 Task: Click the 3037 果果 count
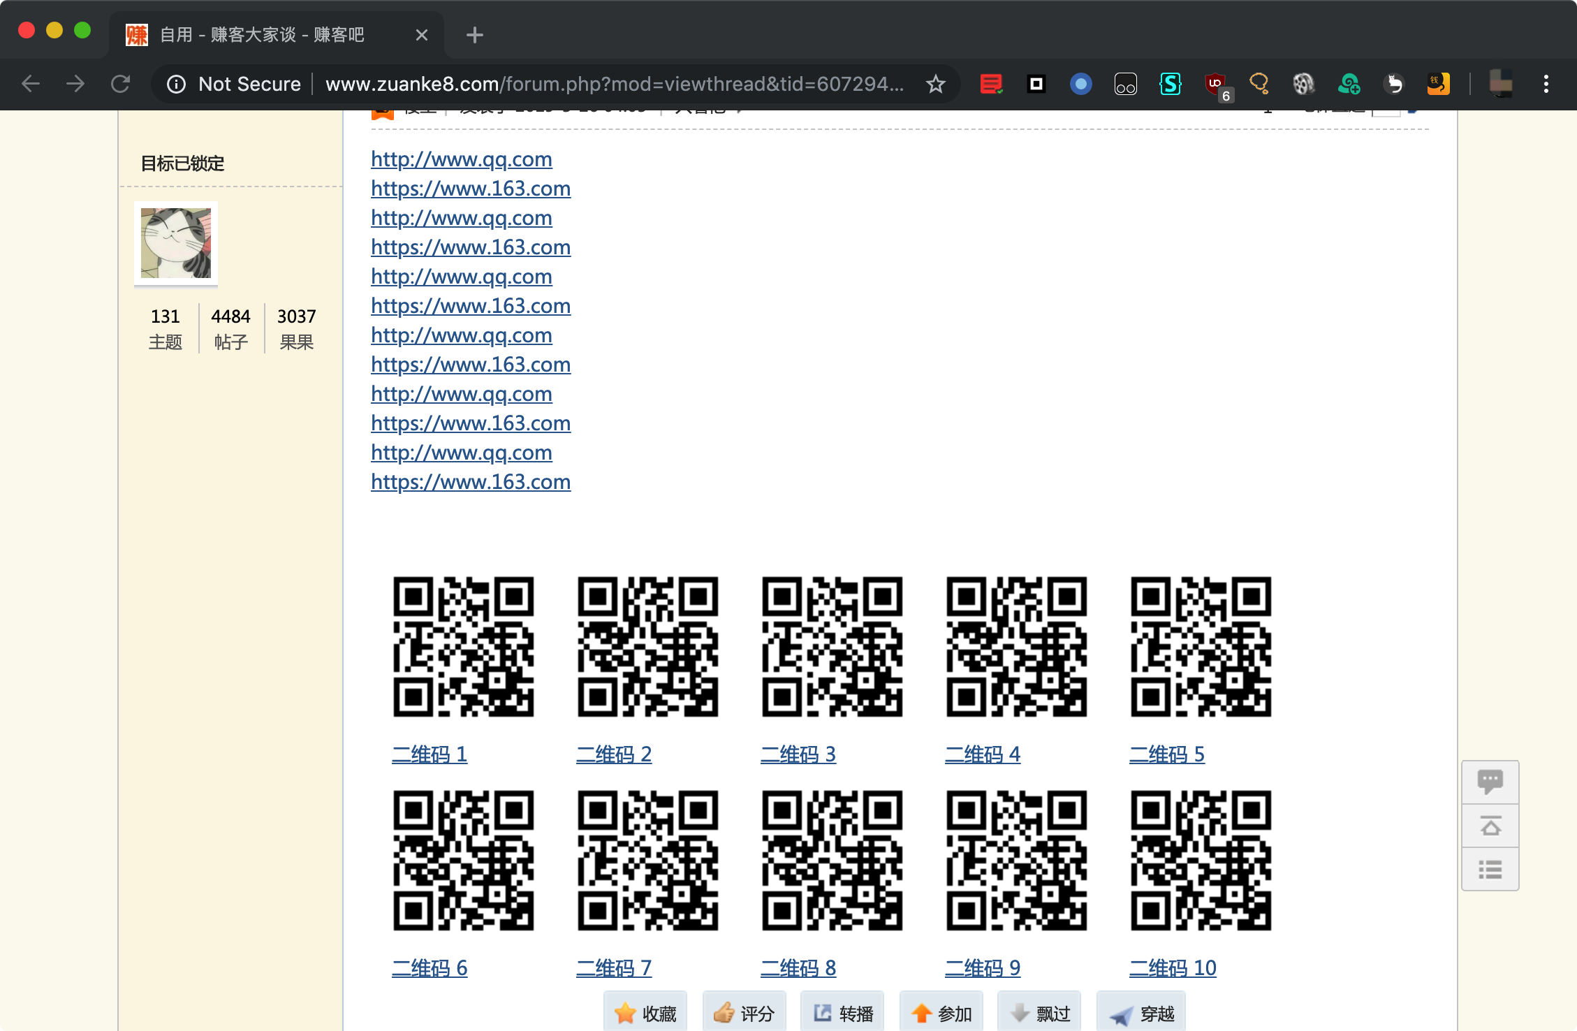(297, 329)
